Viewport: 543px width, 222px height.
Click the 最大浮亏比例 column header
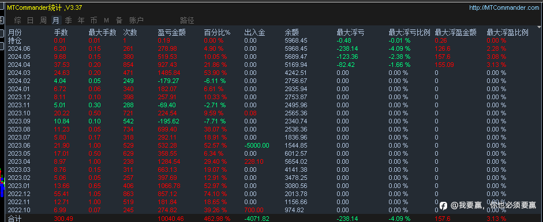point(409,32)
